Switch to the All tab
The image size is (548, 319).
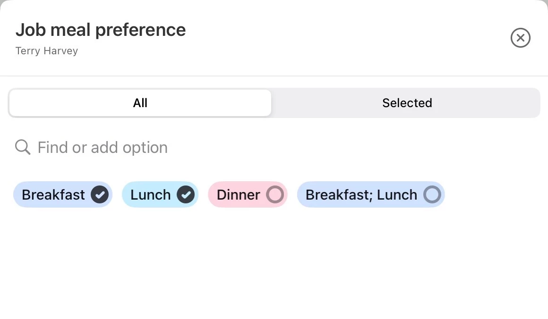(140, 103)
